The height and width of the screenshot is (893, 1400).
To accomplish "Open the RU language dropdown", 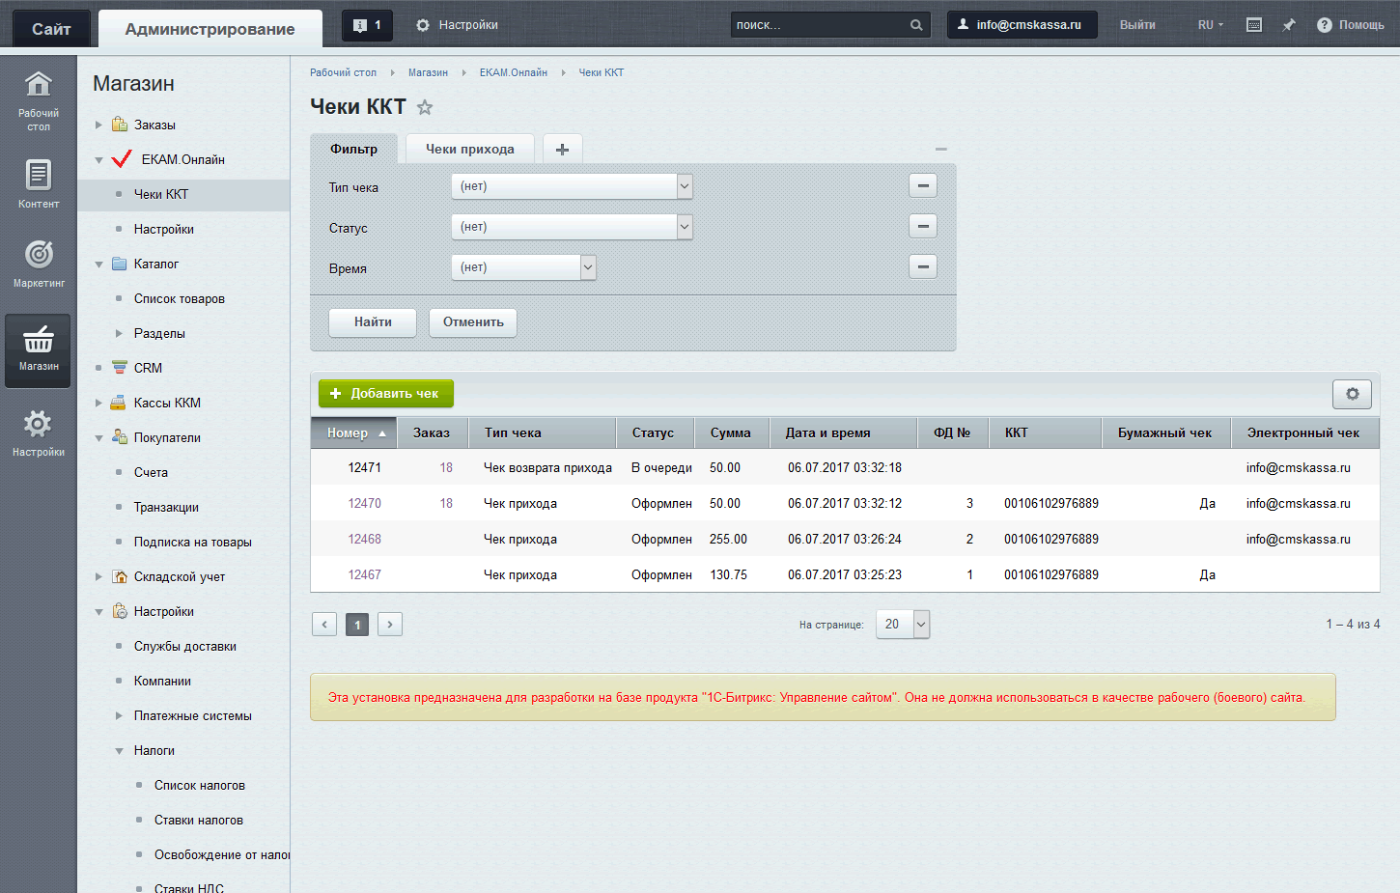I will click(1210, 25).
